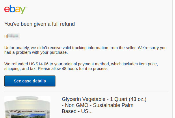Click the blurred recipient name after "Hi"
Screen dimensions: 175x118
(14, 36)
